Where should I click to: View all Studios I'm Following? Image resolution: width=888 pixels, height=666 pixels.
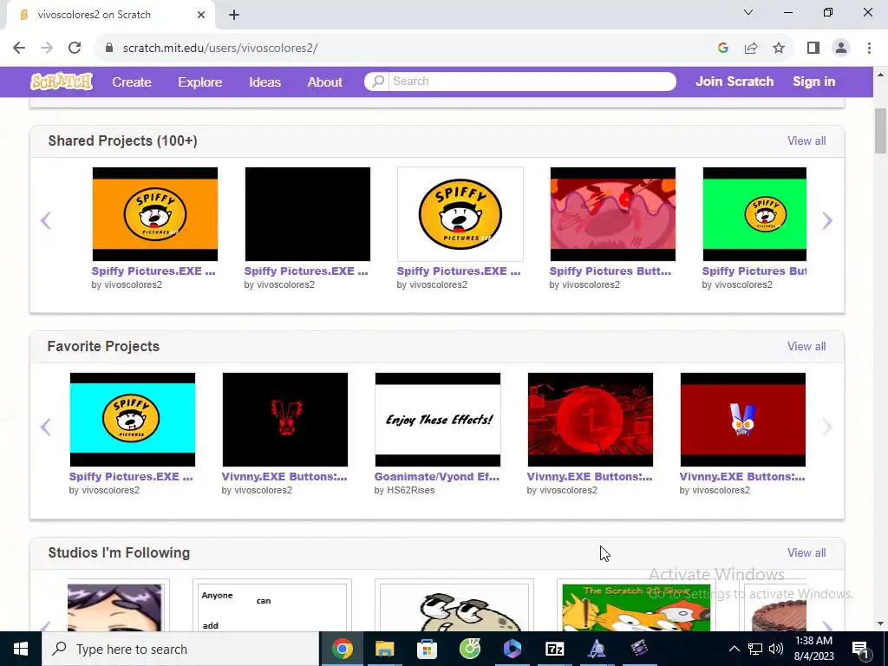click(806, 552)
